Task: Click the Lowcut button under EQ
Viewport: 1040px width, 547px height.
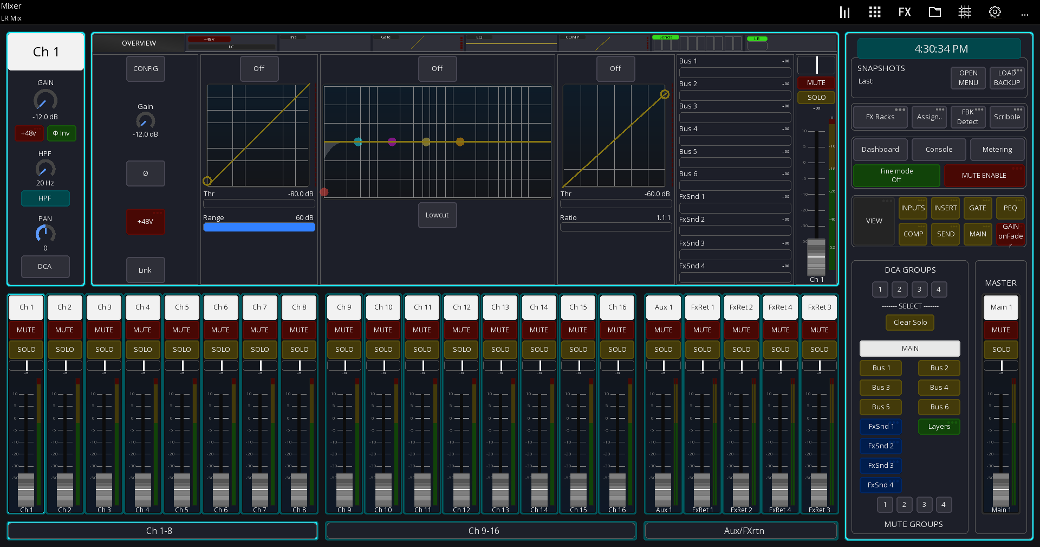Action: point(437,215)
